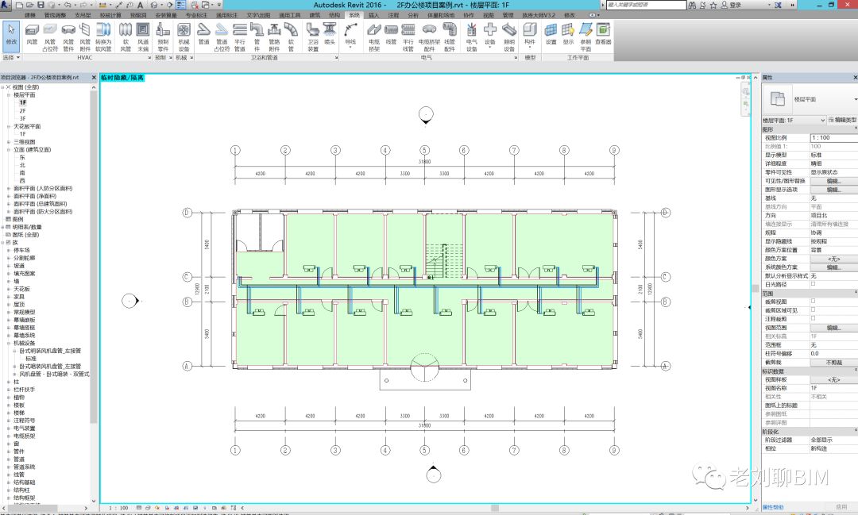The height and width of the screenshot is (515, 858).
Task: Select the 管道 (Pipe) tool
Action: [x=204, y=34]
